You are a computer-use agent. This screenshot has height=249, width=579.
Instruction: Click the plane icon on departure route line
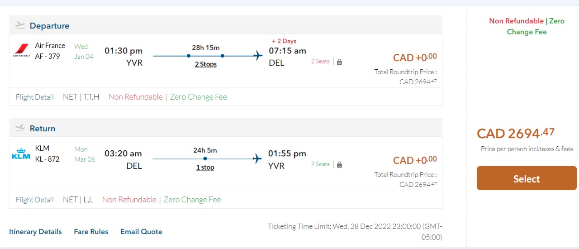click(258, 56)
